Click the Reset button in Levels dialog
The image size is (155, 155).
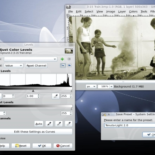tap(21, 146)
